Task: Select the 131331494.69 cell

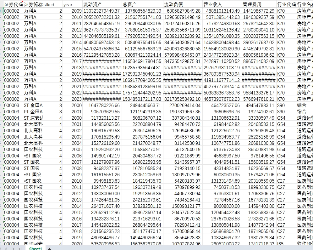Action: point(222,181)
